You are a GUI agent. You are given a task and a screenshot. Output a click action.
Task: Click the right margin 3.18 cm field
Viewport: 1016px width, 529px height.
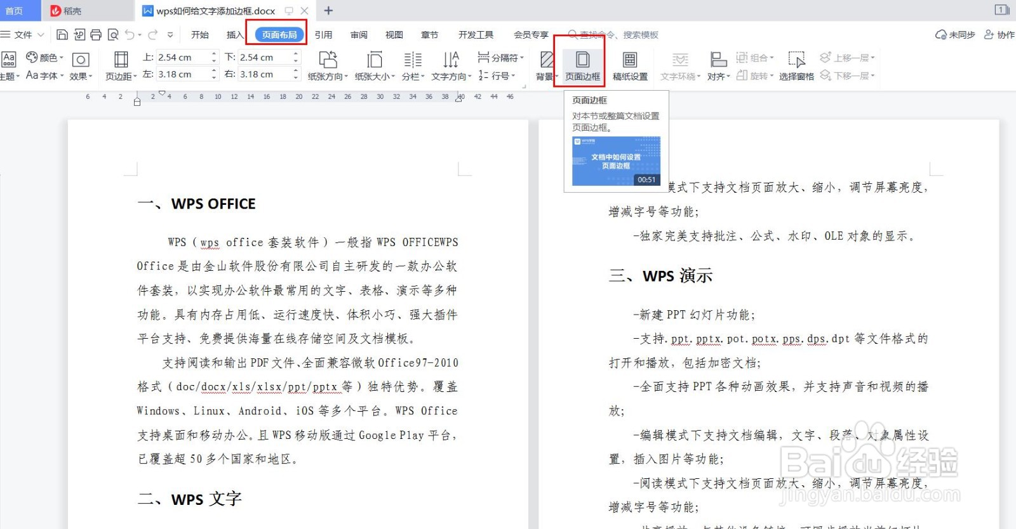tap(264, 74)
